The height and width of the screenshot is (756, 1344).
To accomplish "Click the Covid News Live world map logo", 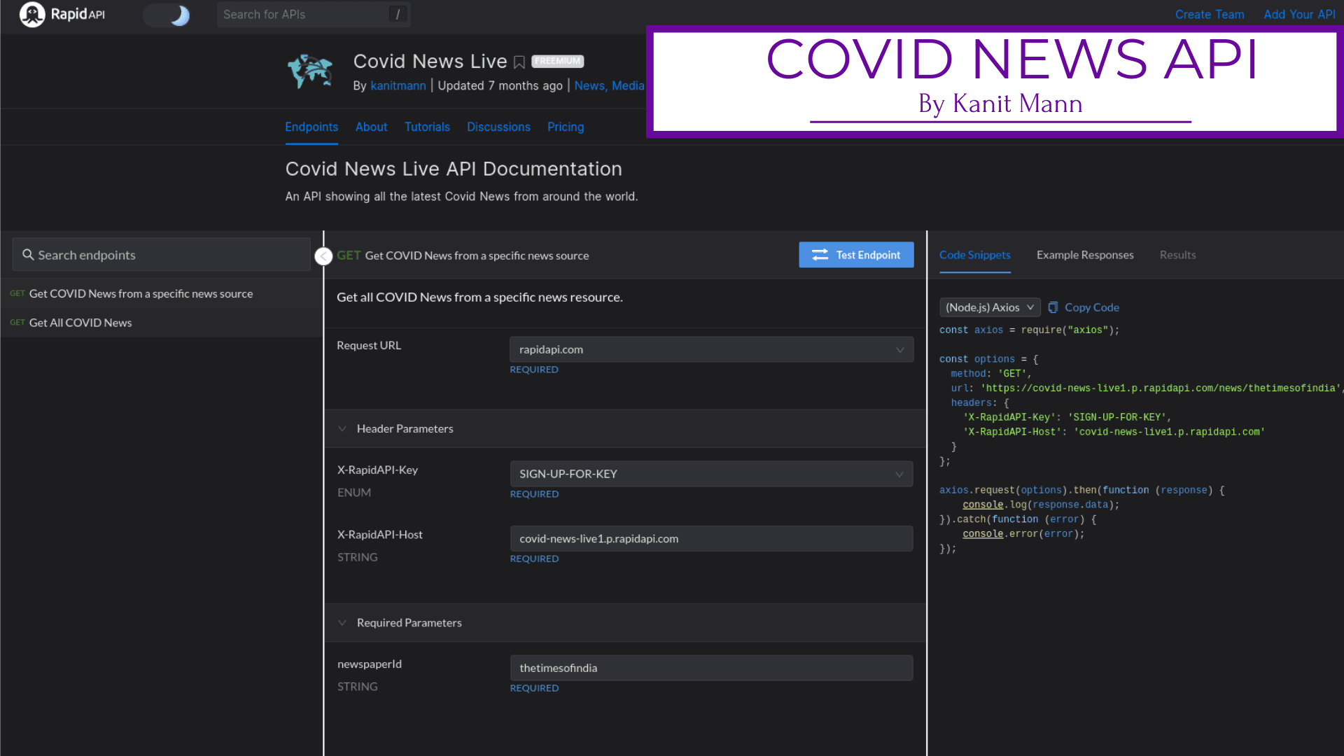I will 310,71.
